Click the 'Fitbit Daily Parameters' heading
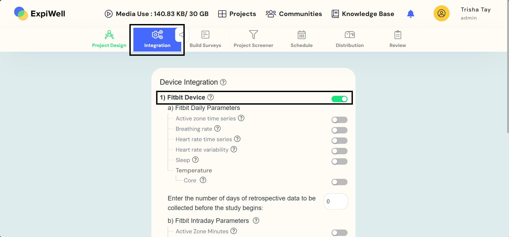509x237 pixels. [204, 108]
